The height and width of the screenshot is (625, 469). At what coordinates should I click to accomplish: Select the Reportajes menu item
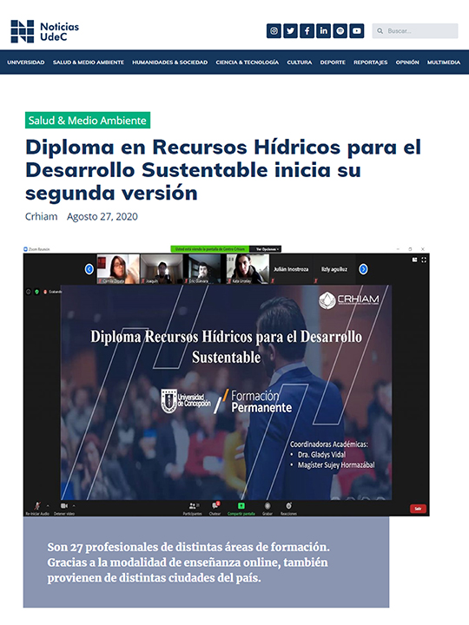[x=371, y=62]
